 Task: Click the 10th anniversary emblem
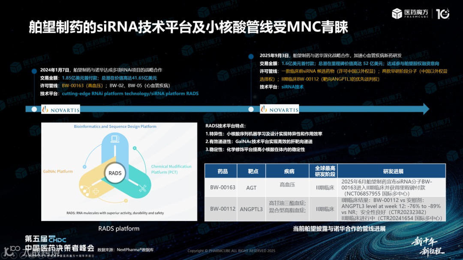click(442, 14)
